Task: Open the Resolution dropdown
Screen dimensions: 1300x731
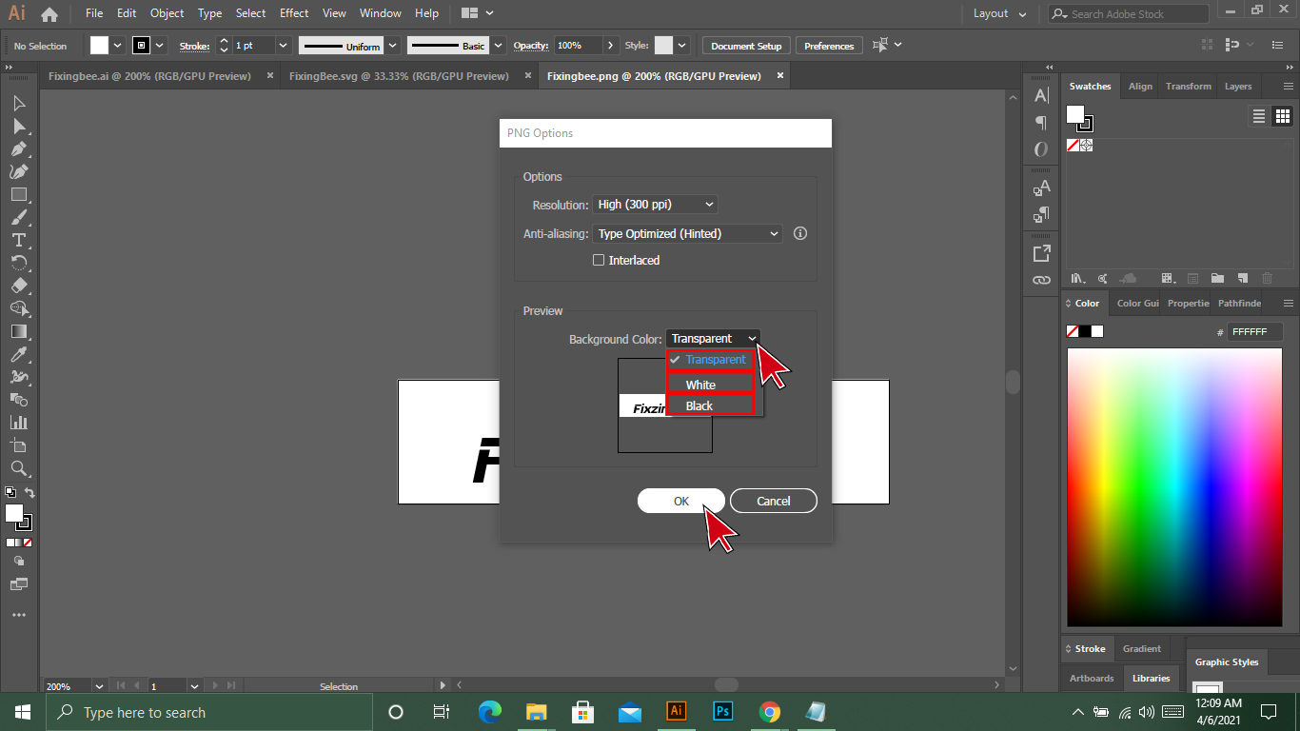Action: [x=655, y=204]
